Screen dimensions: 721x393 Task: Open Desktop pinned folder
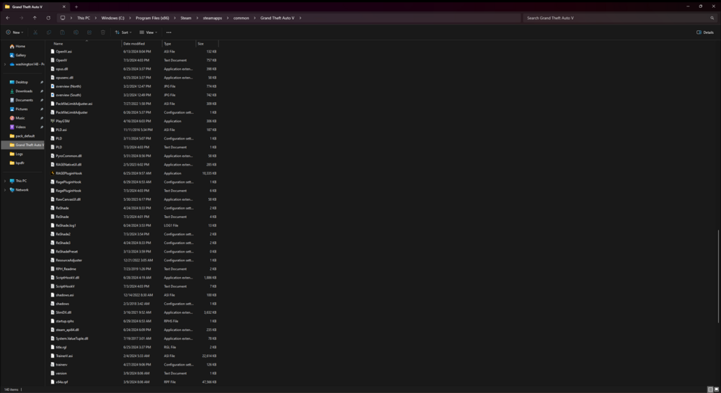22,82
